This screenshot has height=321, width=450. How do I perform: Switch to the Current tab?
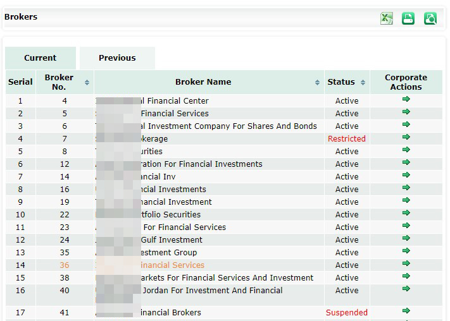[41, 58]
